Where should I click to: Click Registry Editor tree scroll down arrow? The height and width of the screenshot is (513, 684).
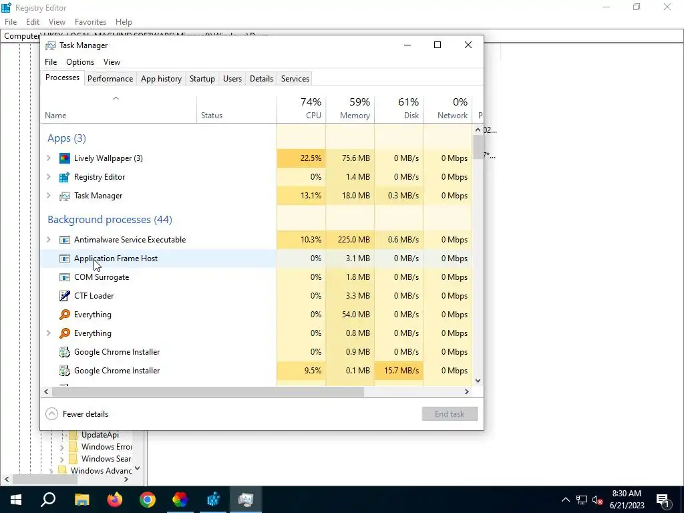138,468
